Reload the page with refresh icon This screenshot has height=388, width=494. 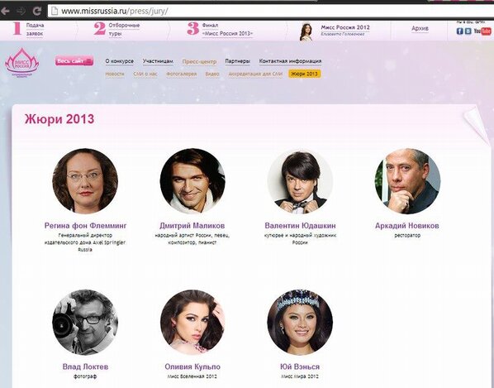click(37, 12)
